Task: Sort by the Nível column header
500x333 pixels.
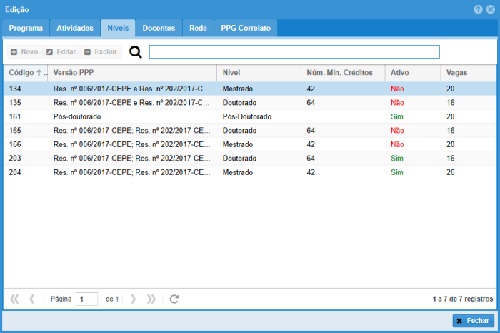Action: click(231, 73)
